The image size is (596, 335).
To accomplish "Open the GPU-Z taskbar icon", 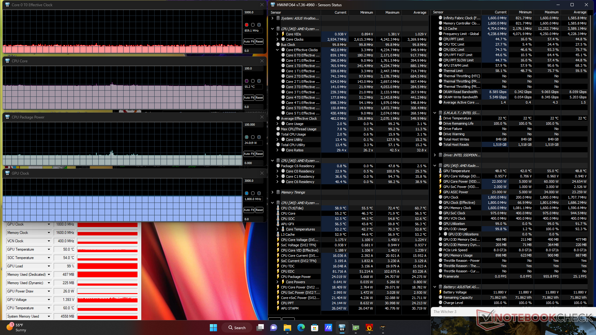I will (355, 328).
